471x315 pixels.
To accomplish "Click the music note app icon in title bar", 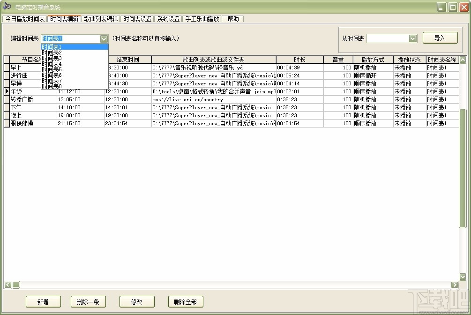I will click(x=7, y=5).
